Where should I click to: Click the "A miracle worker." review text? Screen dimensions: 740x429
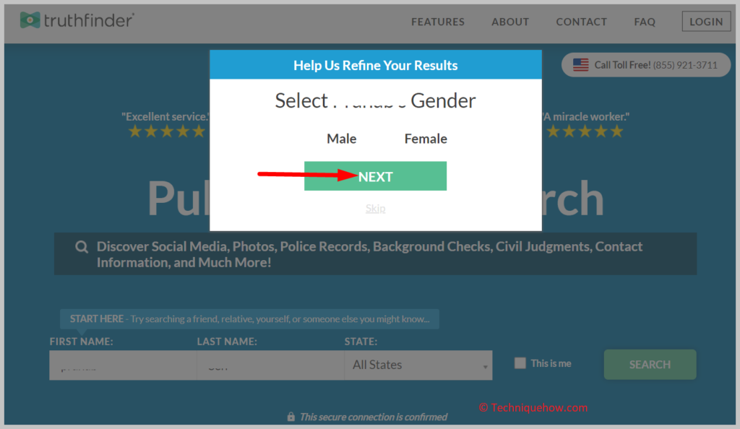click(x=585, y=116)
